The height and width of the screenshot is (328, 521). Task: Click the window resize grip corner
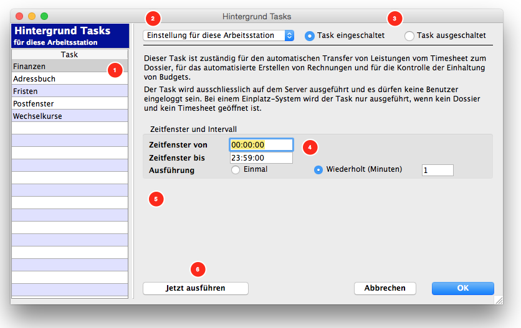(x=499, y=300)
